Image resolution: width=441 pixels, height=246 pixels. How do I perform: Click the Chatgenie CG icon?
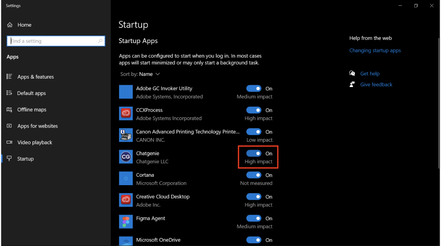(126, 157)
